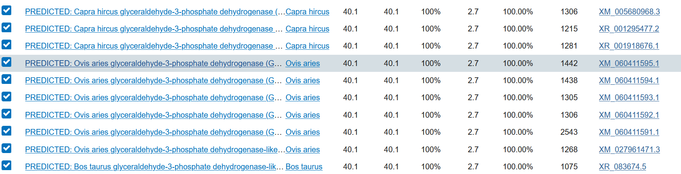Click Ovis aries link in highlighted row
The image size is (681, 174).
[x=303, y=63]
